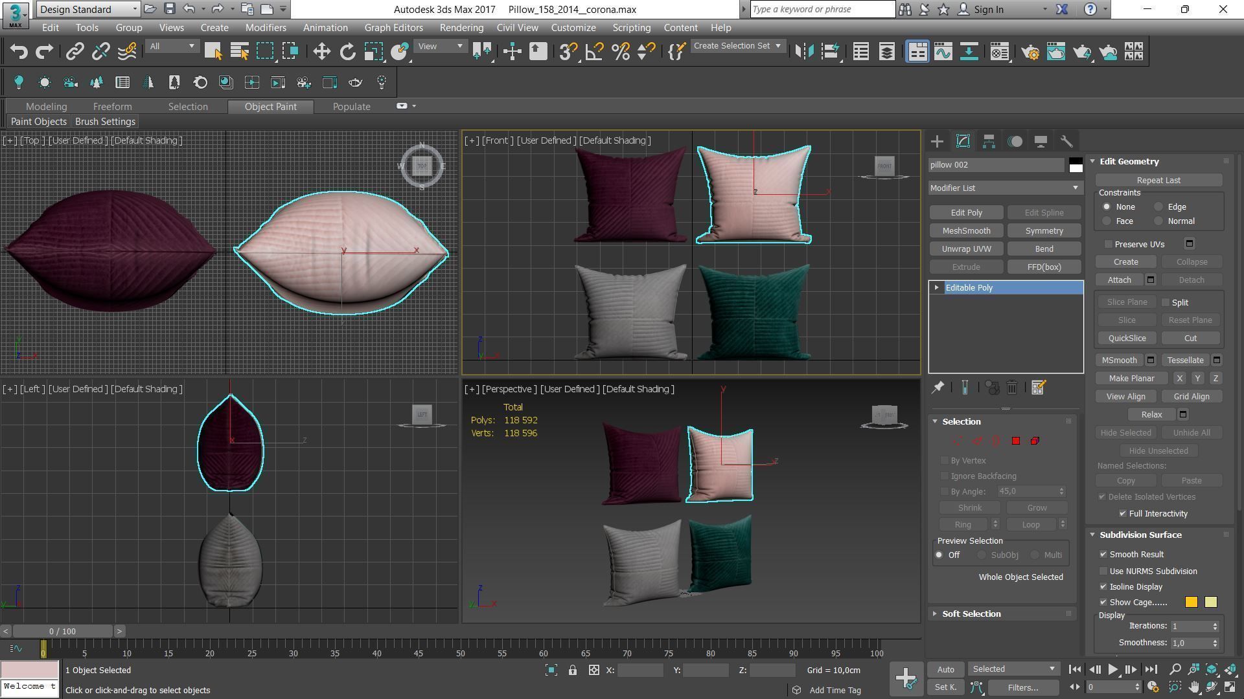
Task: Click the Attach button
Action: (x=1119, y=280)
